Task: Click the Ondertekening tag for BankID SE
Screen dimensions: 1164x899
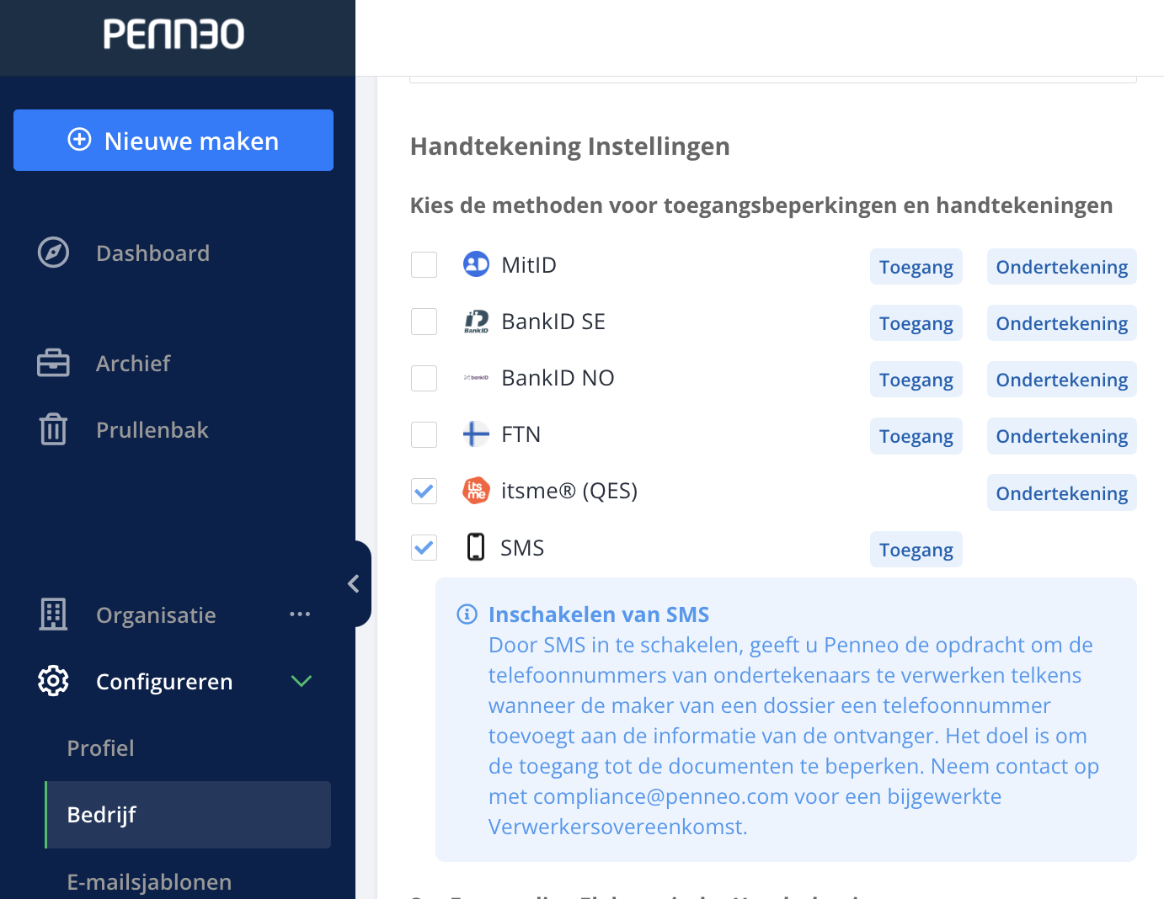Action: pyautogui.click(x=1062, y=323)
